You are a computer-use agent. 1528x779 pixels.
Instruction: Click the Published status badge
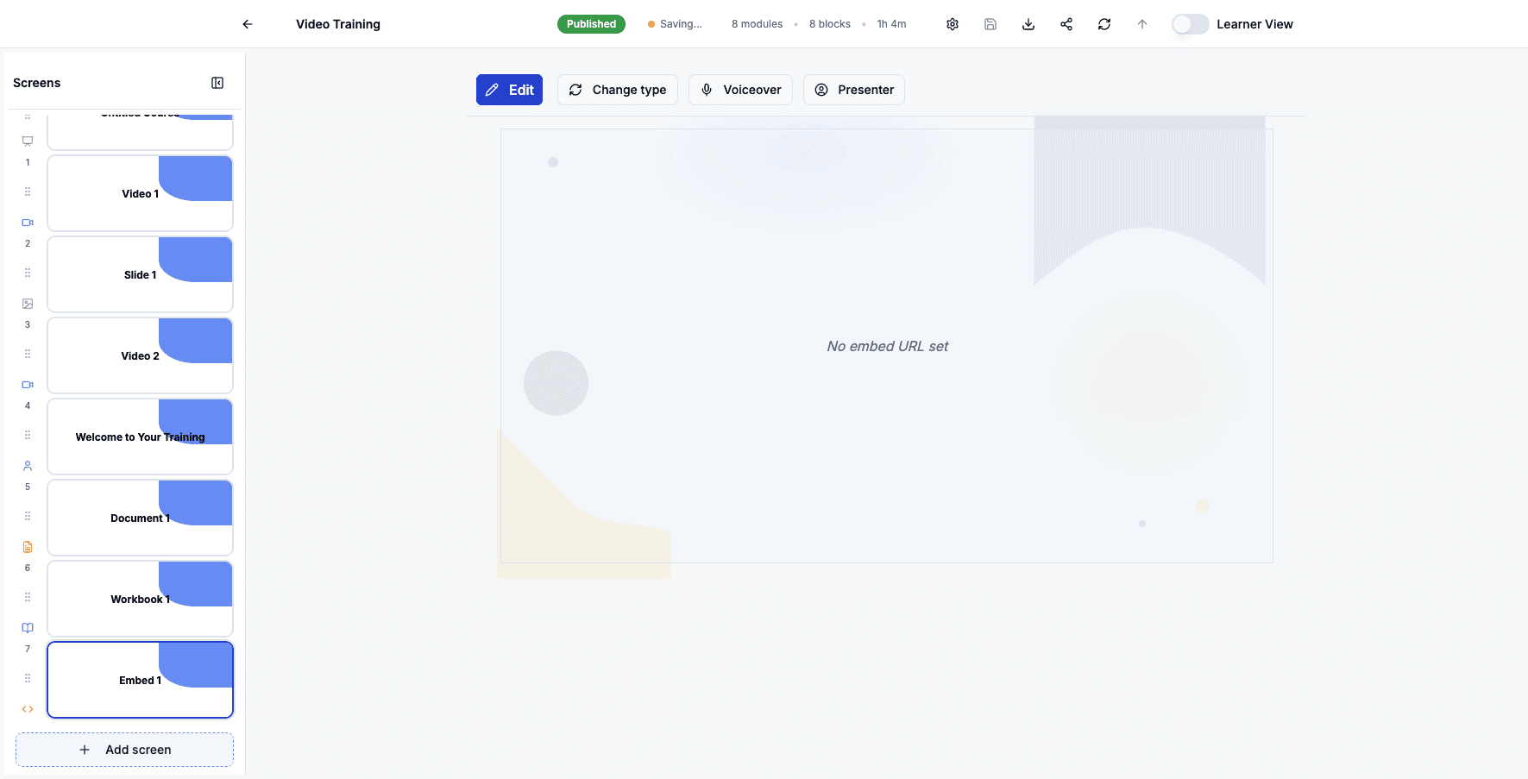tap(591, 24)
